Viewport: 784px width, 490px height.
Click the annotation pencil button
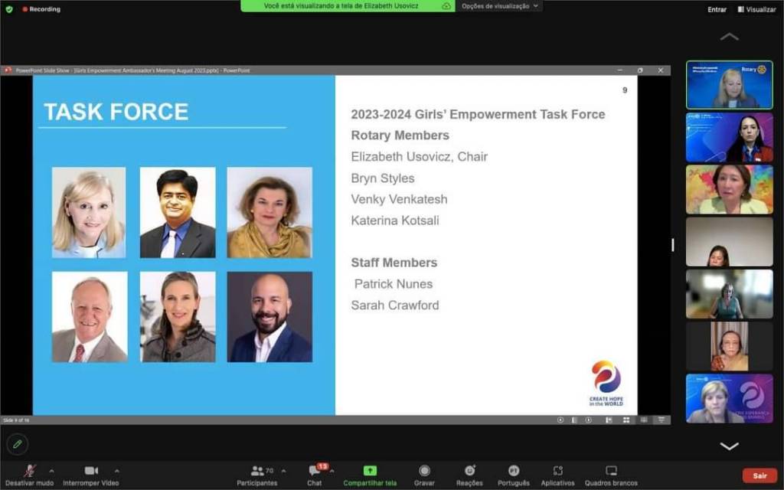tap(17, 444)
